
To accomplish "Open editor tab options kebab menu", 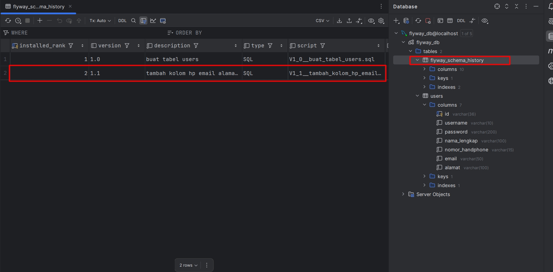I will 381,6.
